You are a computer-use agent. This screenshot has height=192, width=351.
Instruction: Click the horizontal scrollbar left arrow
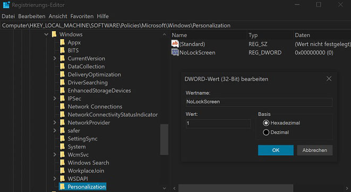pos(174,188)
